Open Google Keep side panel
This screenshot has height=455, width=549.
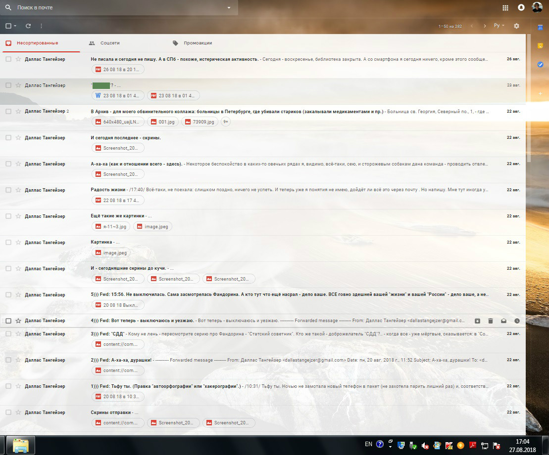(x=540, y=45)
